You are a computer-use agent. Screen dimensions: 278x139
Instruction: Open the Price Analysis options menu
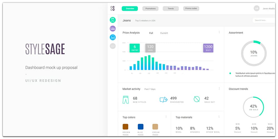pos(219,32)
